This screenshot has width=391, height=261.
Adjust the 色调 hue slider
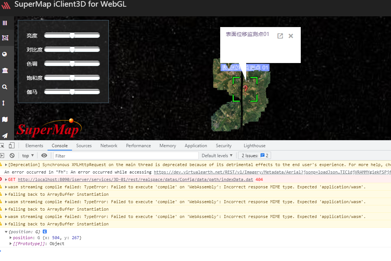(72, 64)
